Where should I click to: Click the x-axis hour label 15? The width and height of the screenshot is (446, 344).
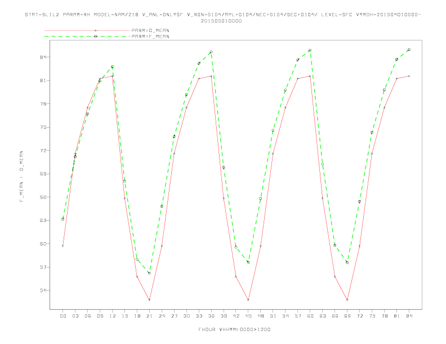125,316
